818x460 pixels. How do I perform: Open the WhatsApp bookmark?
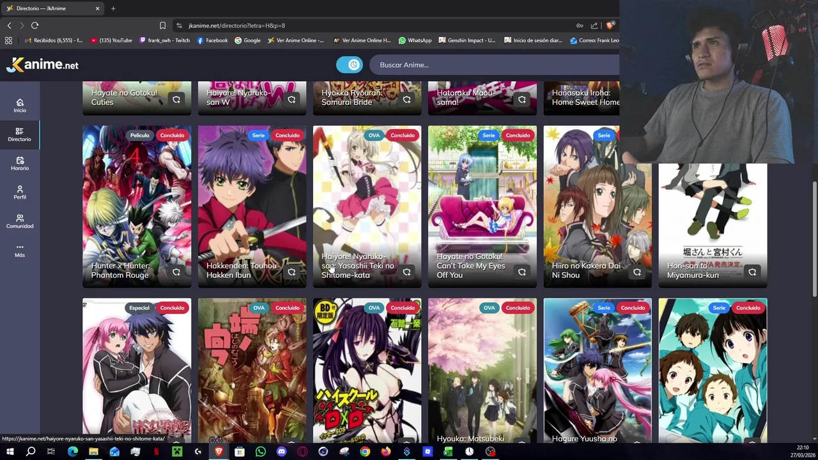[415, 40]
